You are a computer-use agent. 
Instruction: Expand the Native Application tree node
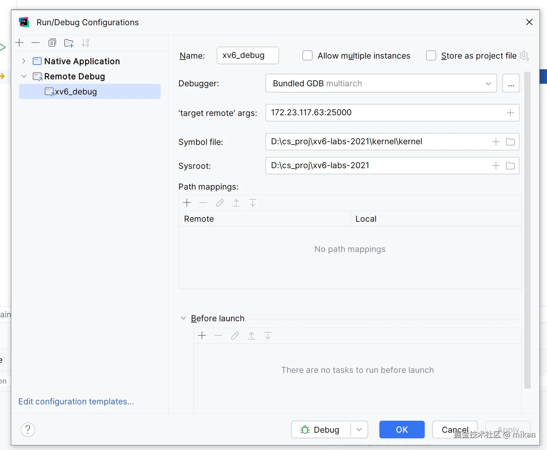pos(24,61)
